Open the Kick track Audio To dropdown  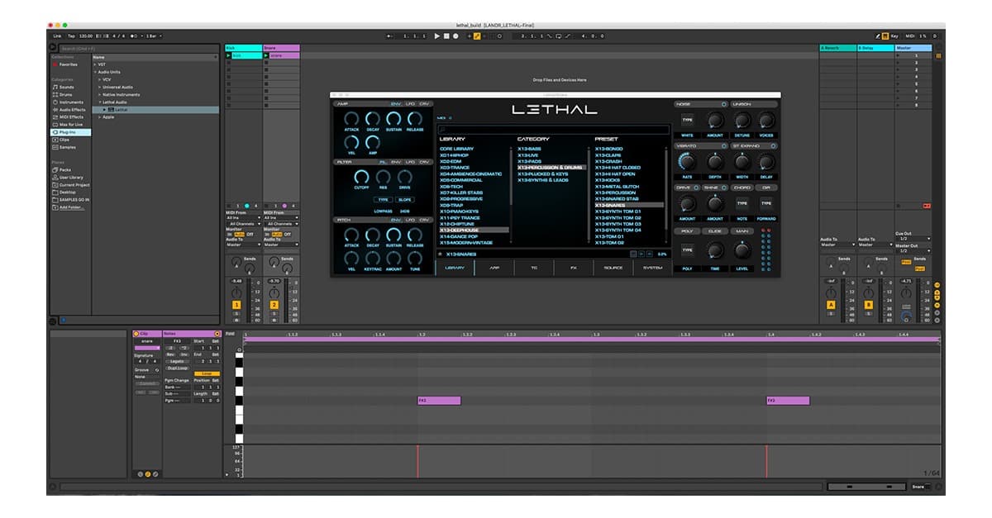click(x=243, y=245)
